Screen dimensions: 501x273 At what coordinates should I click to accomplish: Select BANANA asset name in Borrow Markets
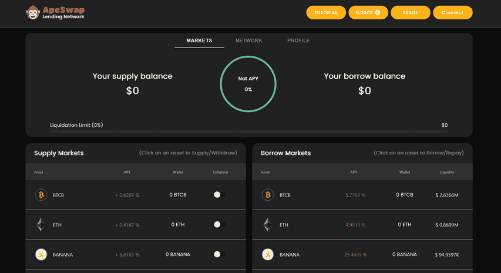click(x=290, y=255)
